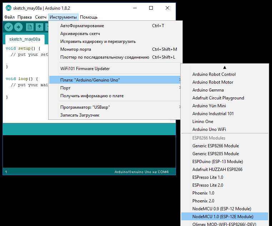
Task: Click inside the black console output area
Action: point(89,151)
